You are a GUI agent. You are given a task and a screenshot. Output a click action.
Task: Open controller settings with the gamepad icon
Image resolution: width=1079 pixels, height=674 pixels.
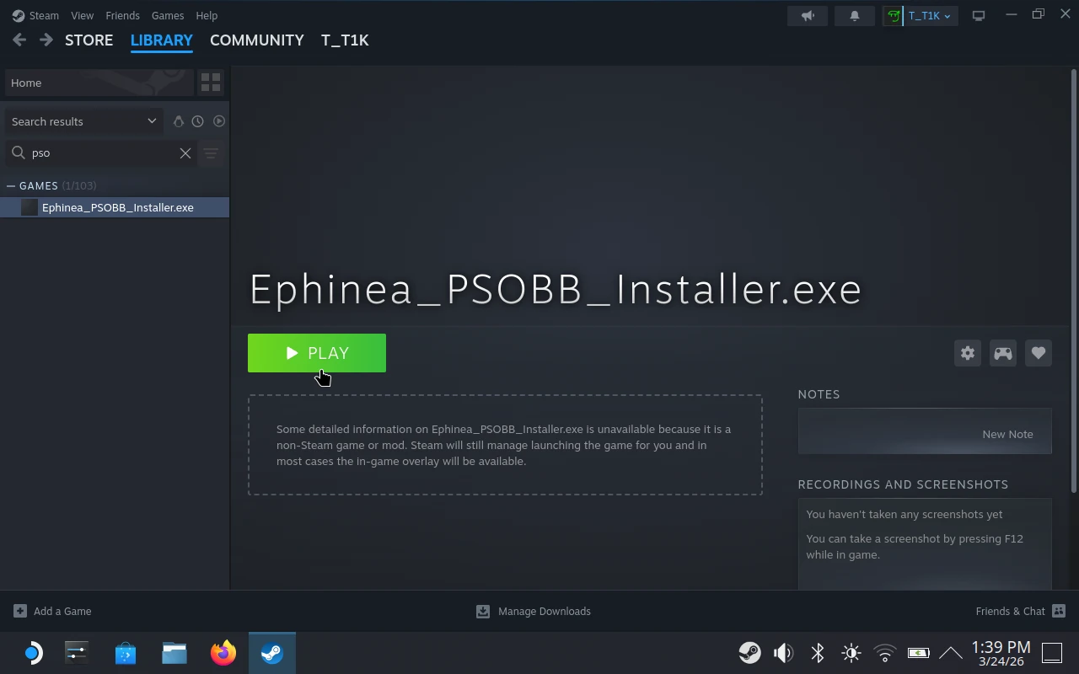pos(1002,353)
